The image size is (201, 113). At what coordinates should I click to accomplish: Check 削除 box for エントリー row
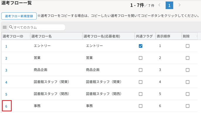[188, 46]
